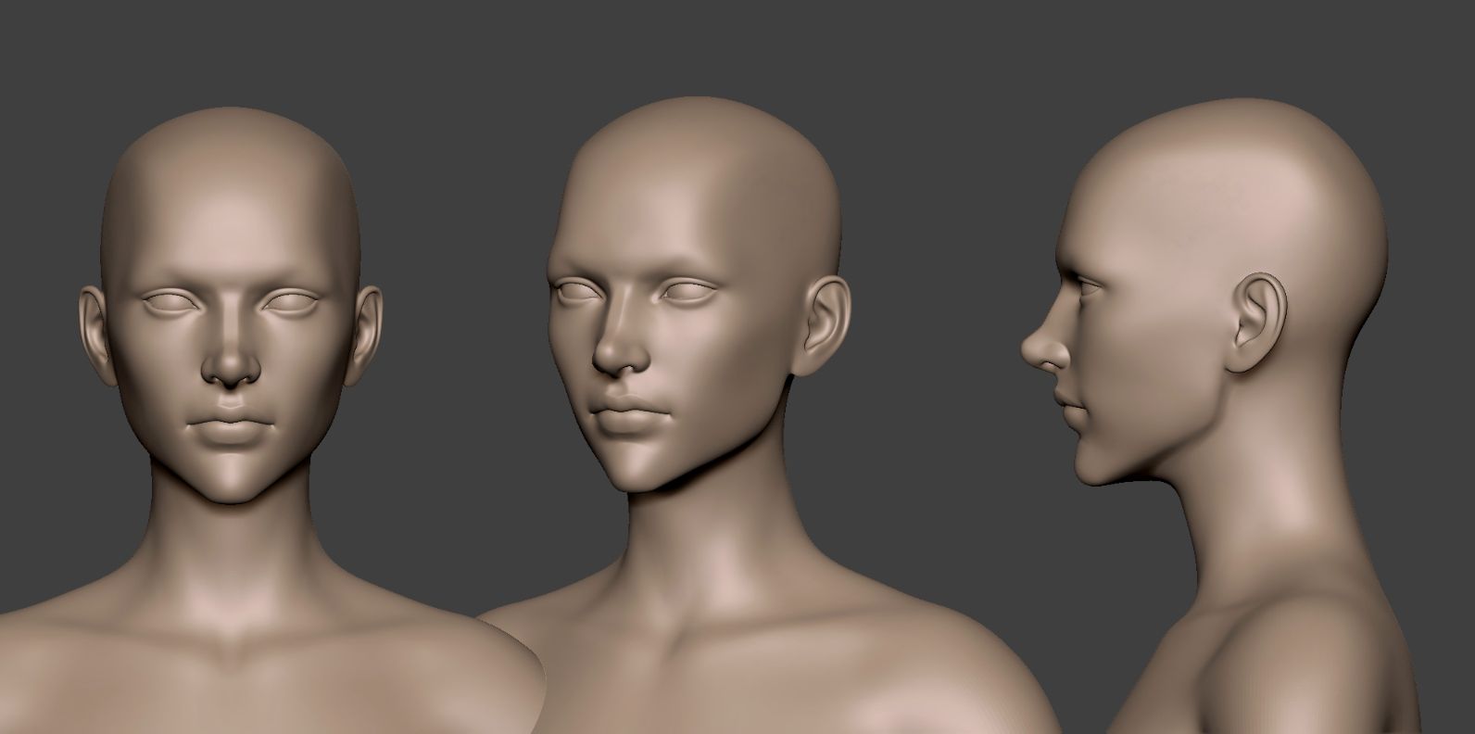The width and height of the screenshot is (1475, 734).
Task: Select the front-facing head model
Action: pyautogui.click(x=230, y=306)
